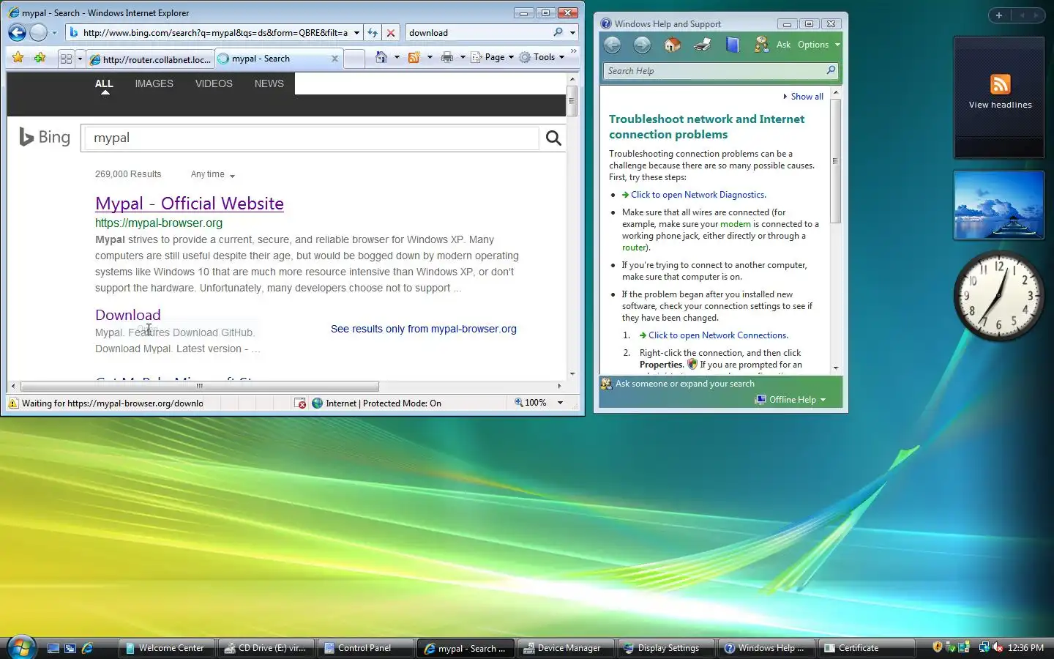This screenshot has width=1054, height=659.
Task: Switch to Device Manager from the taskbar
Action: [x=567, y=648]
